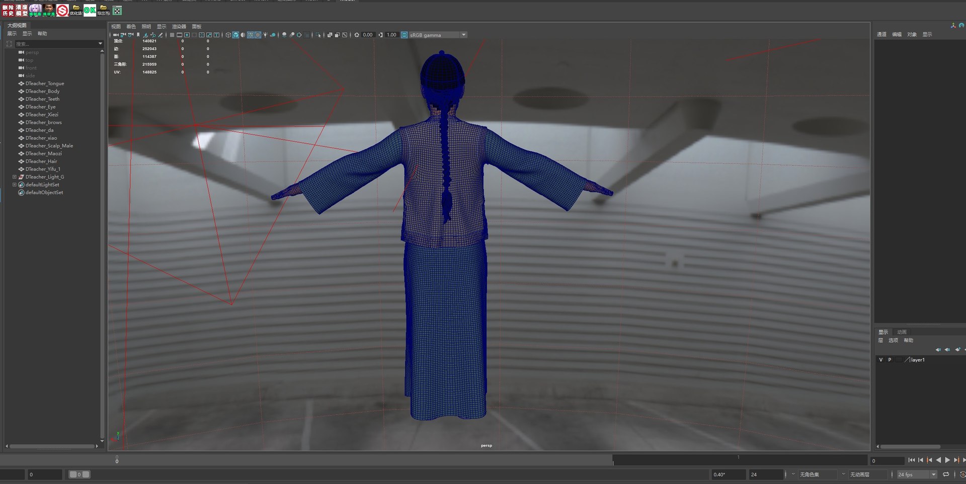This screenshot has height=484, width=966.
Task: Click the red S shelf icon
Action: 62,10
